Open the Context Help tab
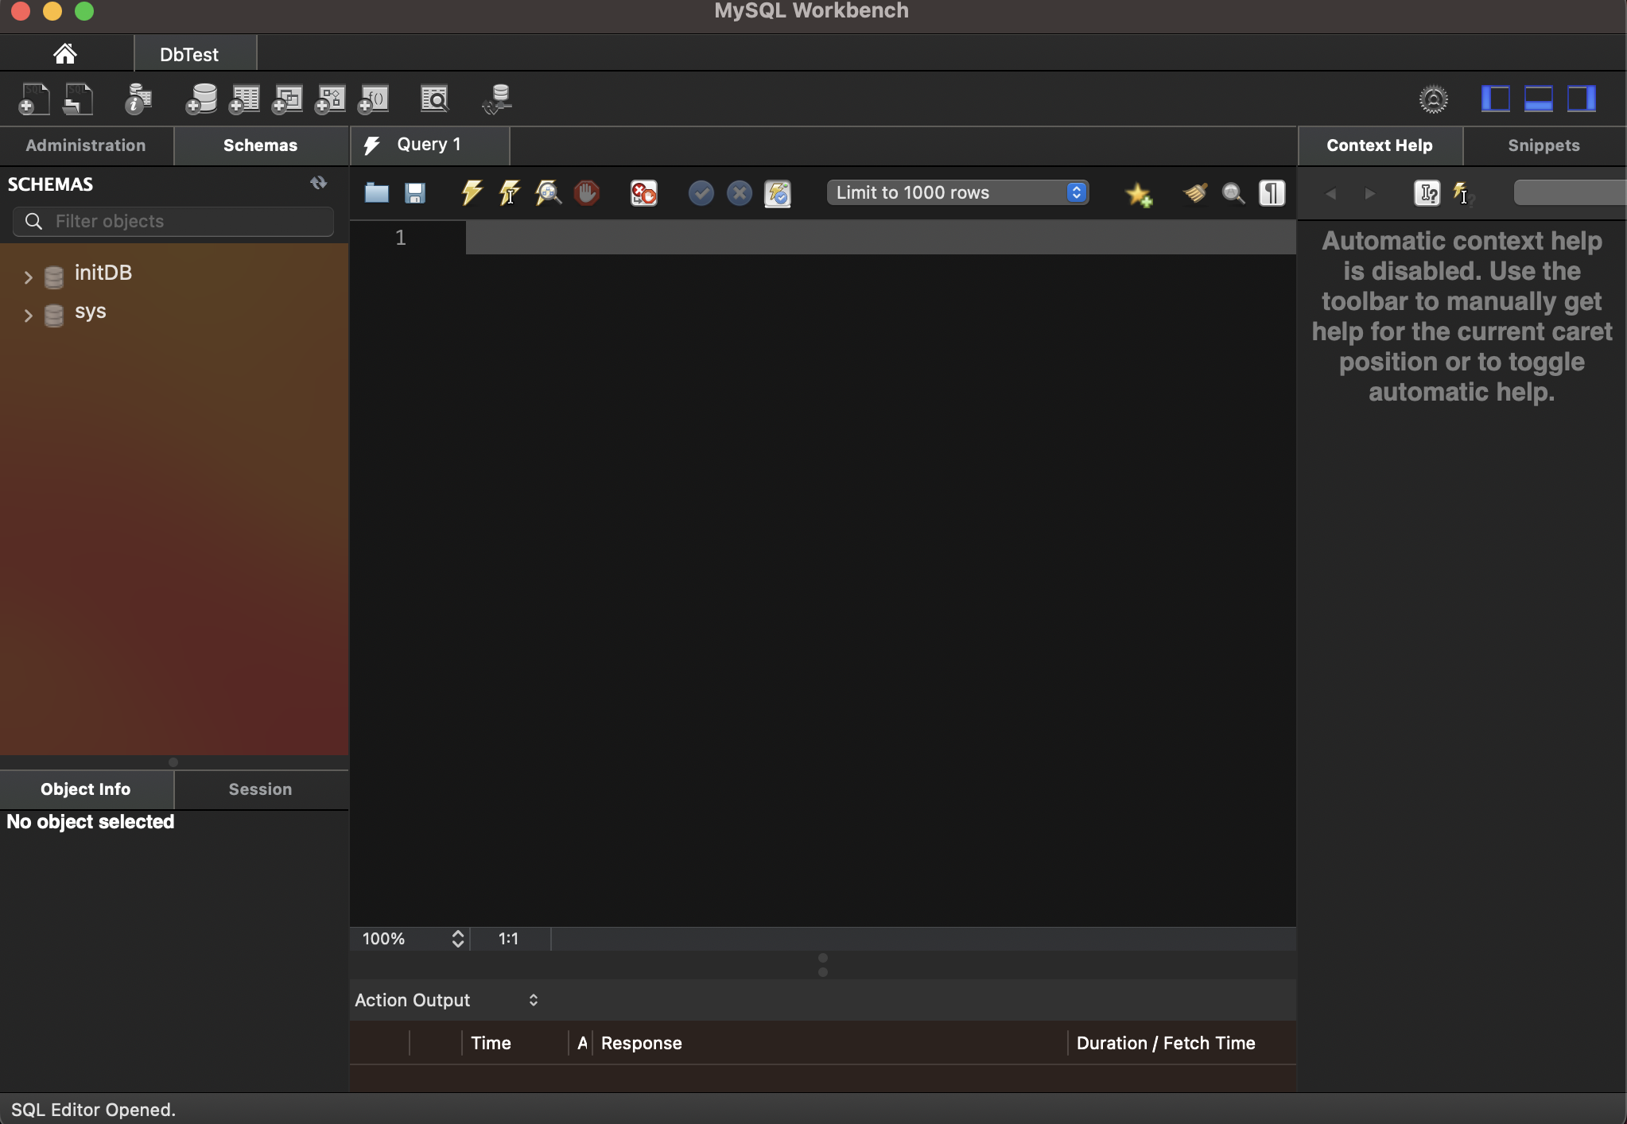Viewport: 1627px width, 1124px height. pyautogui.click(x=1380, y=145)
